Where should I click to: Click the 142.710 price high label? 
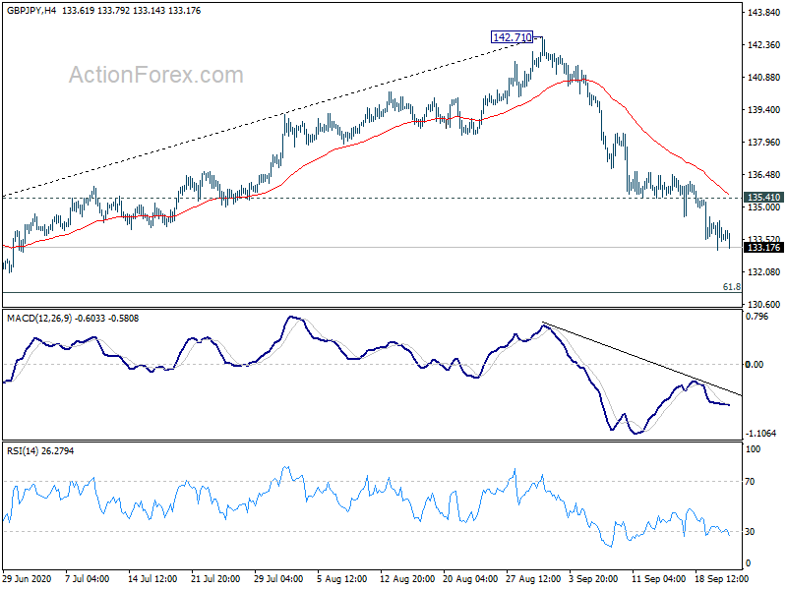pos(512,37)
